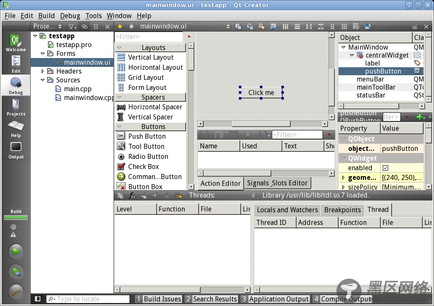
Task: Go back with the yellow left arrow
Action: pos(120,26)
